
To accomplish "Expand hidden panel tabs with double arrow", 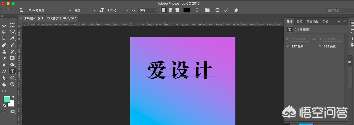I will 339,22.
